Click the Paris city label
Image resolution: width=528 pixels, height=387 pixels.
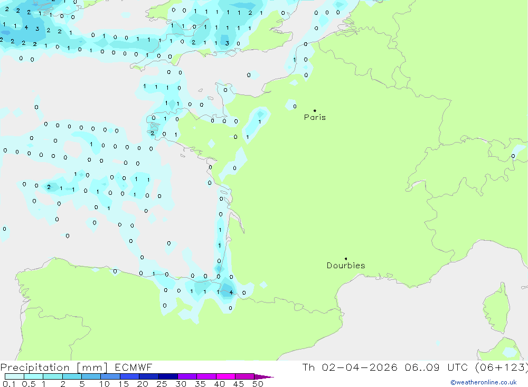tap(315, 117)
